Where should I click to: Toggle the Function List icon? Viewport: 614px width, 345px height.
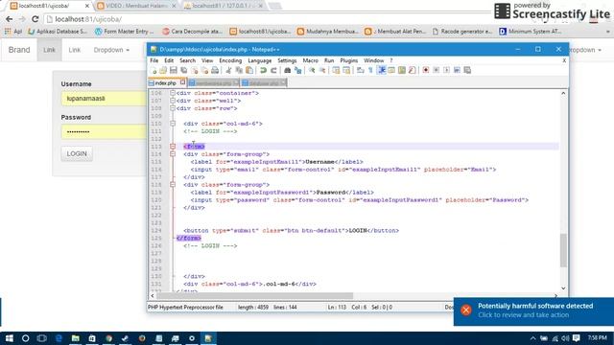coord(412,70)
